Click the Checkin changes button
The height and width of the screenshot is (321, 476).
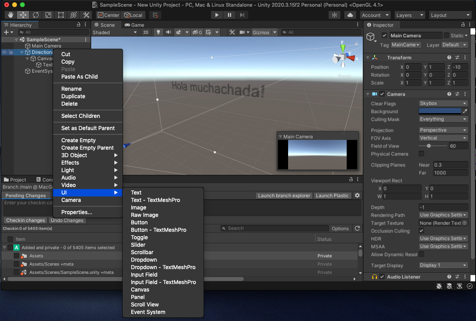coord(26,220)
